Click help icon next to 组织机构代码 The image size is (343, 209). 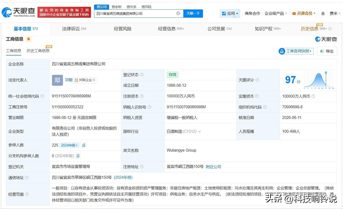pyautogui.click(x=265, y=107)
